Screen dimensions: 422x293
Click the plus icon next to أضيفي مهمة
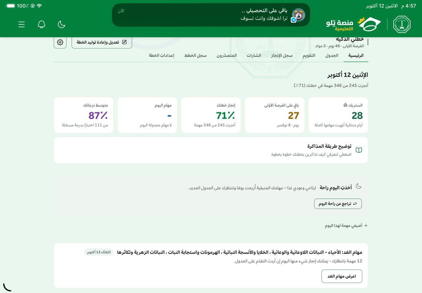coord(366,225)
